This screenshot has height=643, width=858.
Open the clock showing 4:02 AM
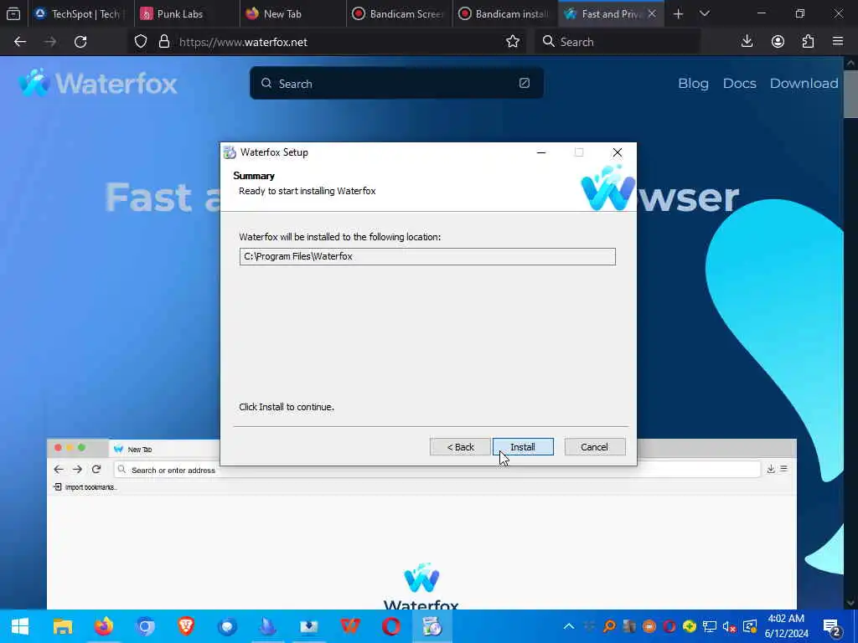coord(786,626)
